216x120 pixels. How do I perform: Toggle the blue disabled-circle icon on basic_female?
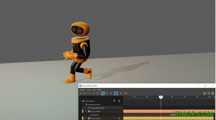coord(119,118)
